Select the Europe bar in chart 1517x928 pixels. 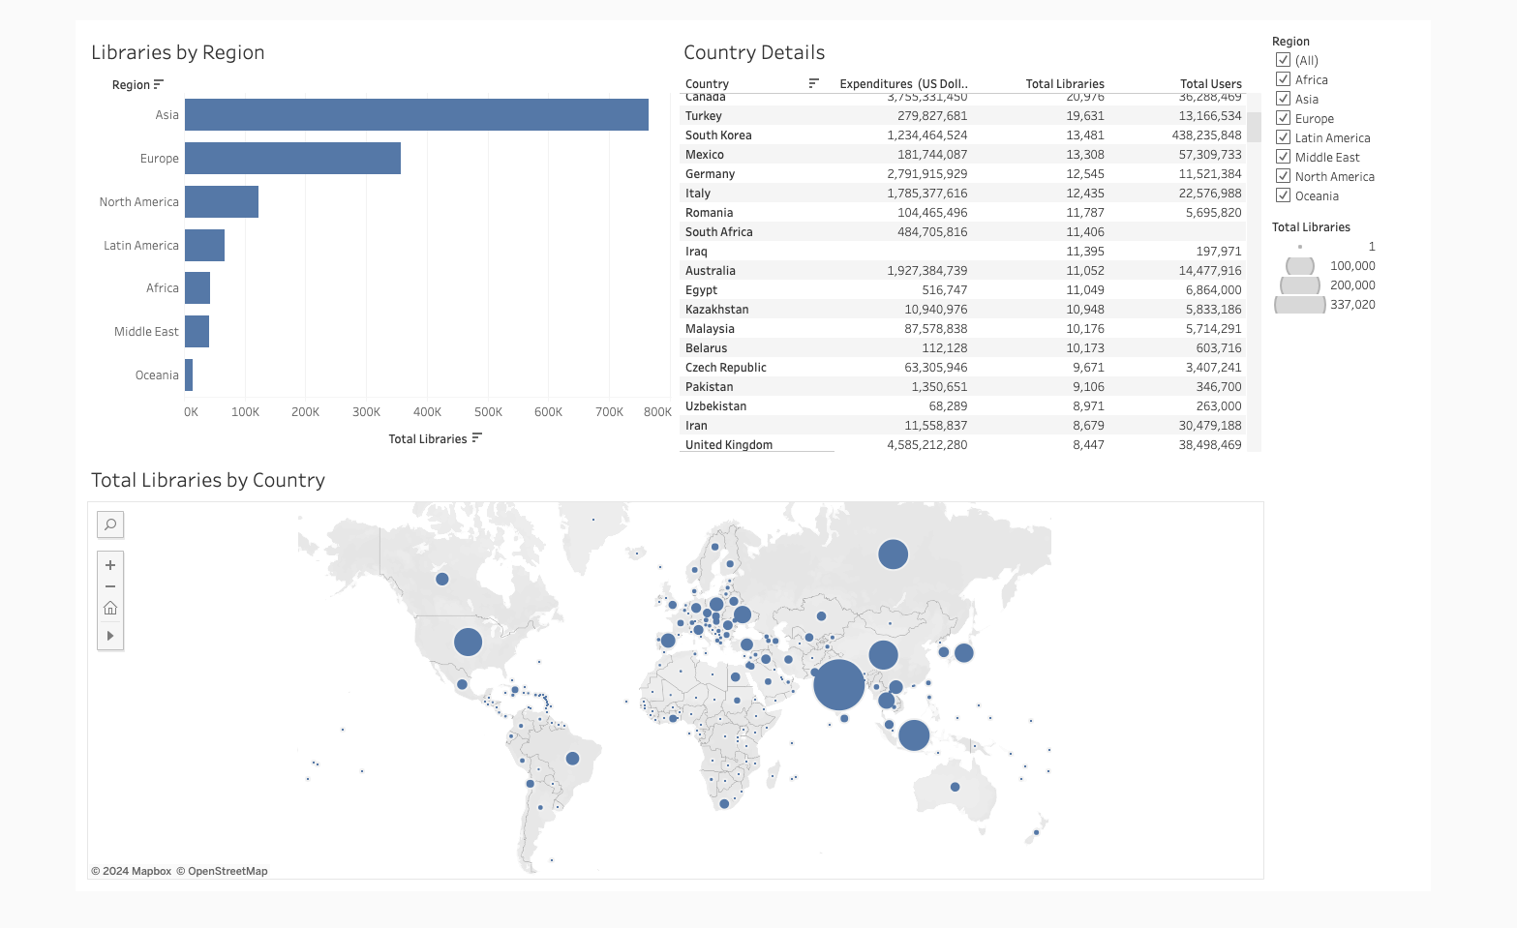pyautogui.click(x=292, y=158)
